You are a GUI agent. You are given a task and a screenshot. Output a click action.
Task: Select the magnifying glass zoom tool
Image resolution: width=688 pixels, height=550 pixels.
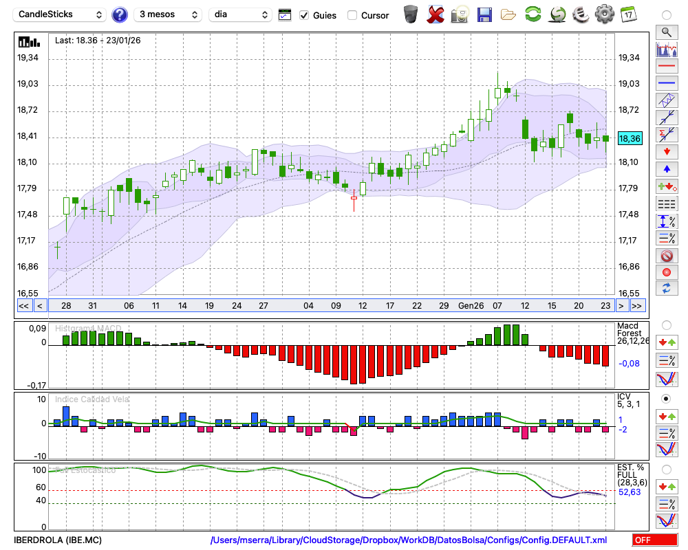(x=667, y=32)
